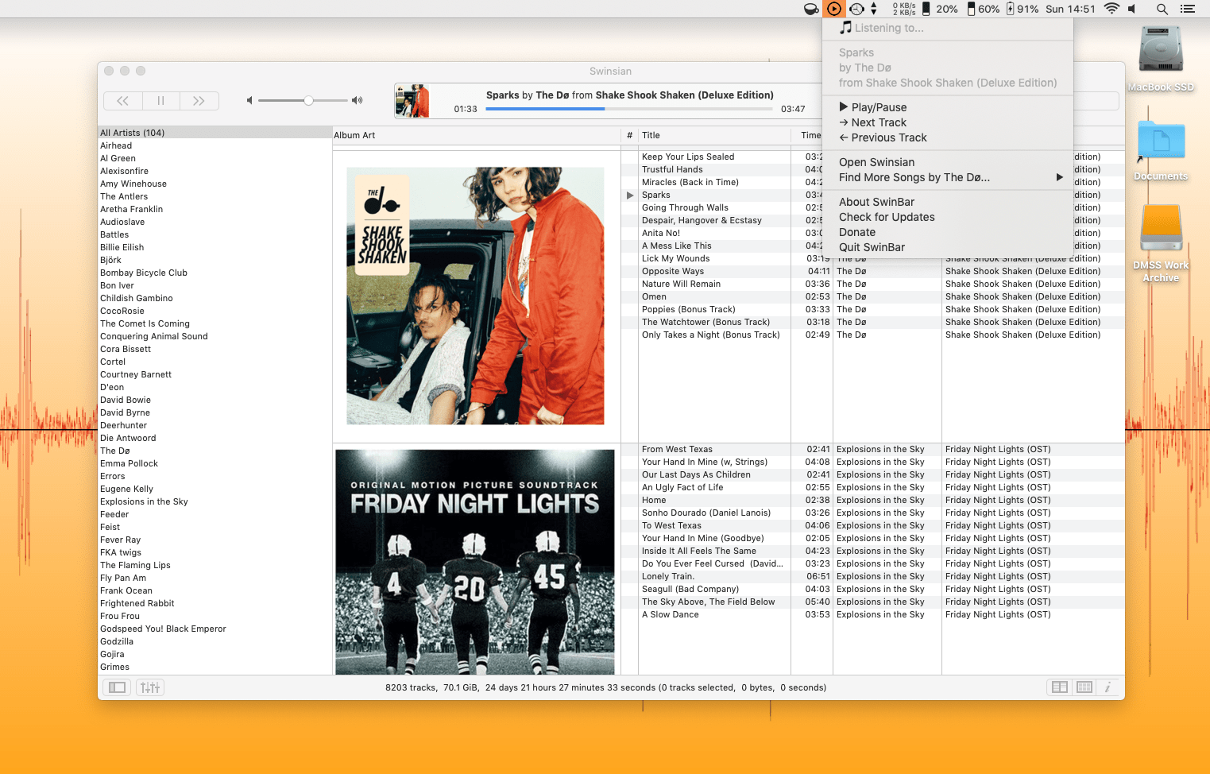Switch to the column browser view icon
The height and width of the screenshot is (774, 1210).
1060,687
